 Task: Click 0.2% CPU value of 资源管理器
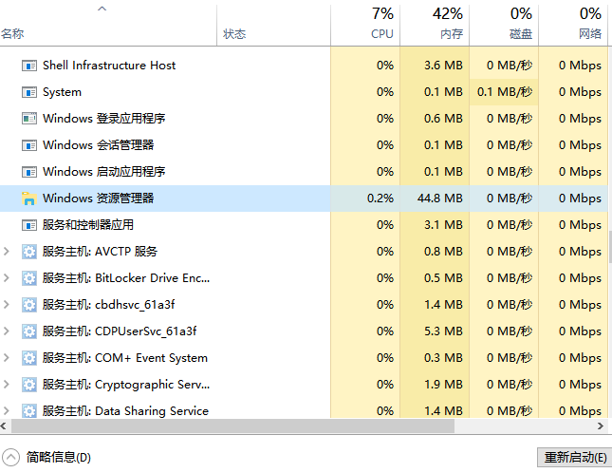380,199
